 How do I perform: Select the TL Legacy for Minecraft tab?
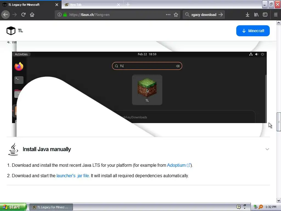pyautogui.click(x=31, y=5)
